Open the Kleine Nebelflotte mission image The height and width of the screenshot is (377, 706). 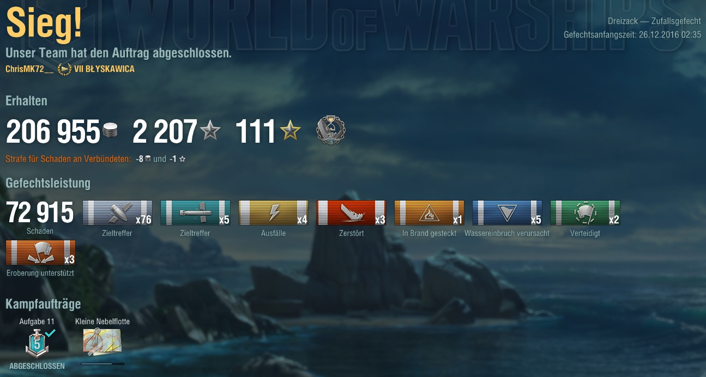point(102,342)
